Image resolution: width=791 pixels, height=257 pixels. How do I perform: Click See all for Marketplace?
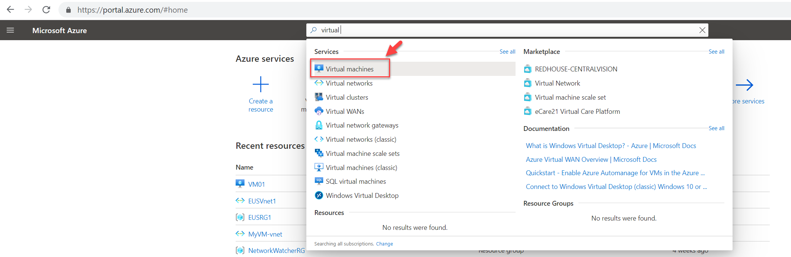[x=717, y=52]
